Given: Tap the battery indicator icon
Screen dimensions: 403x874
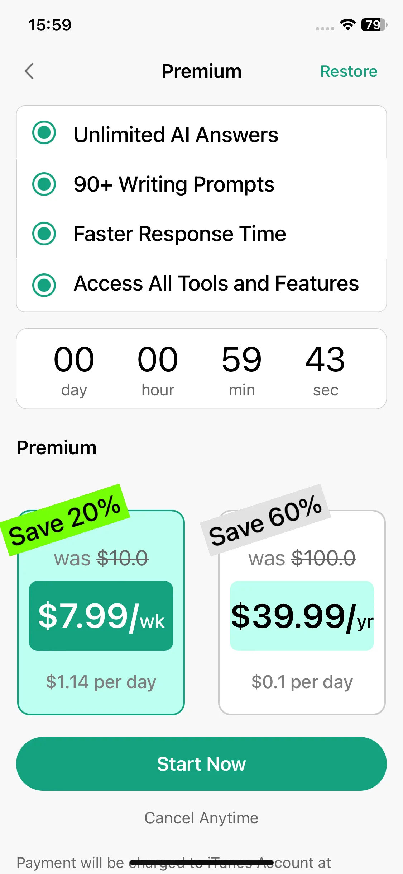Looking at the screenshot, I should pos(374,25).
